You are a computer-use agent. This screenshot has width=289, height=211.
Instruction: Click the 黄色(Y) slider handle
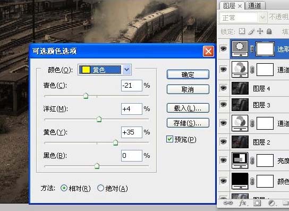[116, 143]
